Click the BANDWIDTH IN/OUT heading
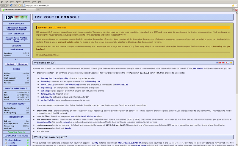Screen dimensions: 238x146 coord(16,88)
